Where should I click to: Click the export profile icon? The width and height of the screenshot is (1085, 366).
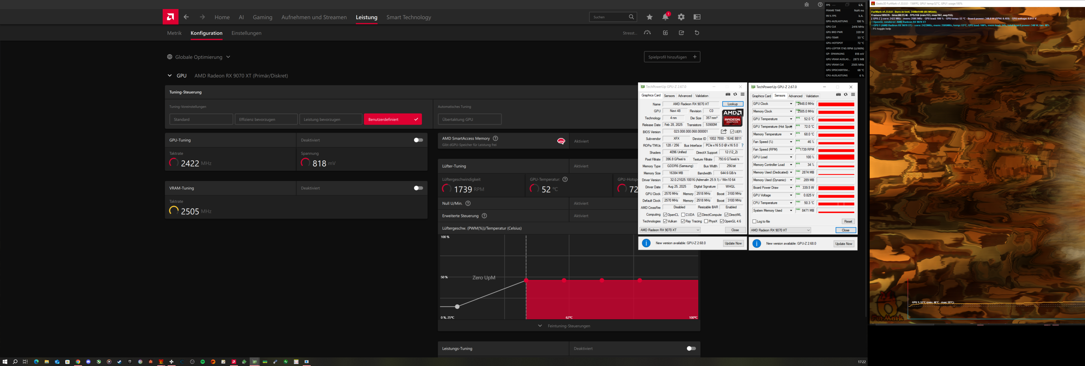tap(682, 32)
